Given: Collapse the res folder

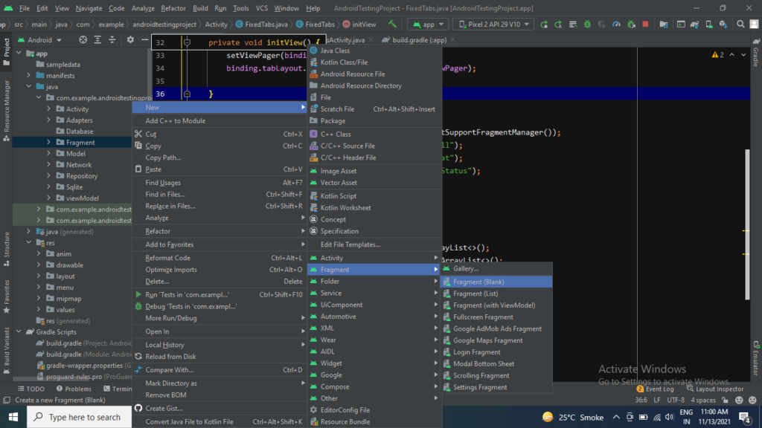Looking at the screenshot, I should [x=29, y=243].
